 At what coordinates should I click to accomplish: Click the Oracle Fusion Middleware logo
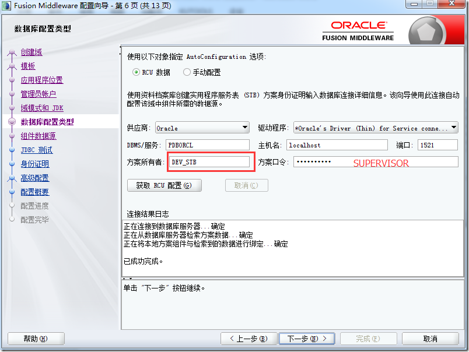point(358,31)
